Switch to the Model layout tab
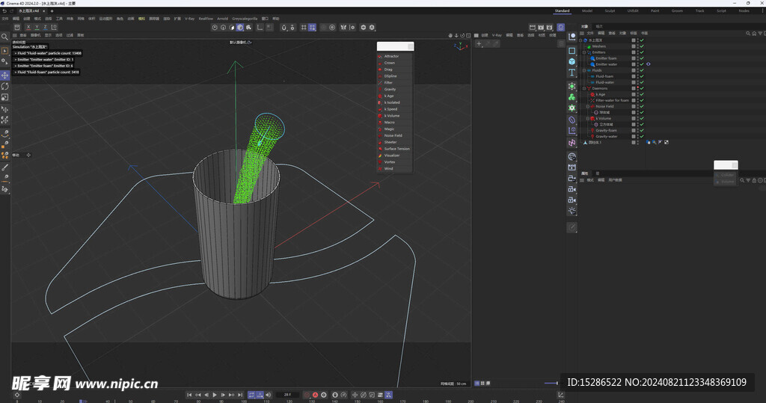This screenshot has width=766, height=403. click(x=587, y=10)
